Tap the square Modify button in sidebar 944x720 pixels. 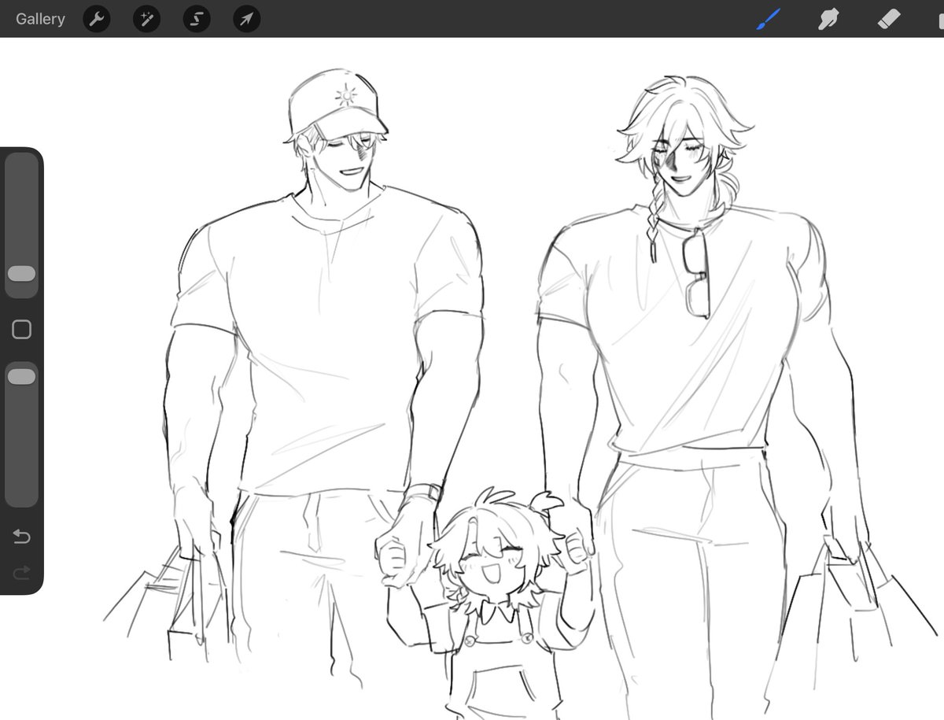tap(22, 330)
